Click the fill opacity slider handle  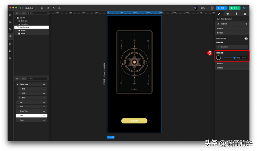[x=235, y=58]
